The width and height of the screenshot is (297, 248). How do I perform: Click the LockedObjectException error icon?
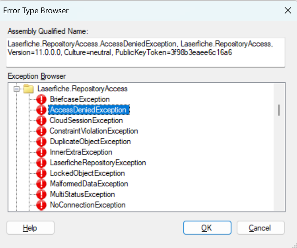(41, 173)
